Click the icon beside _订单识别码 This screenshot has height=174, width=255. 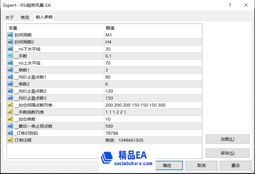click(x=10, y=133)
